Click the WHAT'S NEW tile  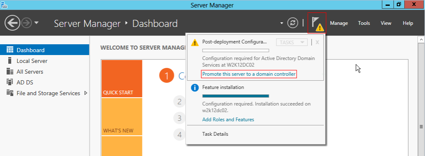pyautogui.click(x=122, y=117)
